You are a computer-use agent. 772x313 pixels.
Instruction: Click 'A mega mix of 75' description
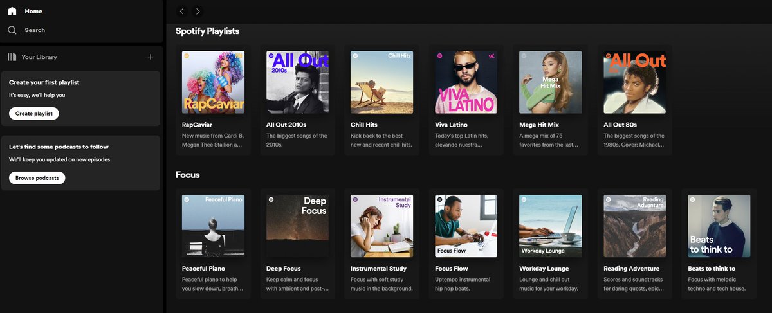click(550, 140)
